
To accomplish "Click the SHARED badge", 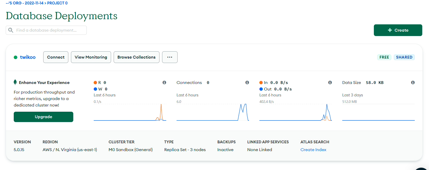I will pos(404,57).
